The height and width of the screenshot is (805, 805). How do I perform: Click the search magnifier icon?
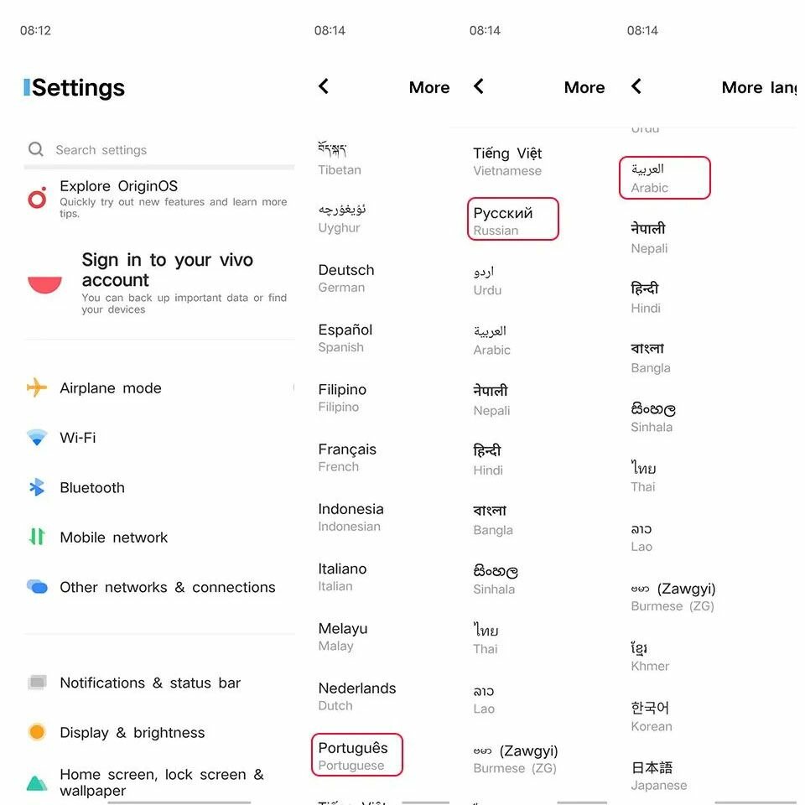click(x=36, y=149)
